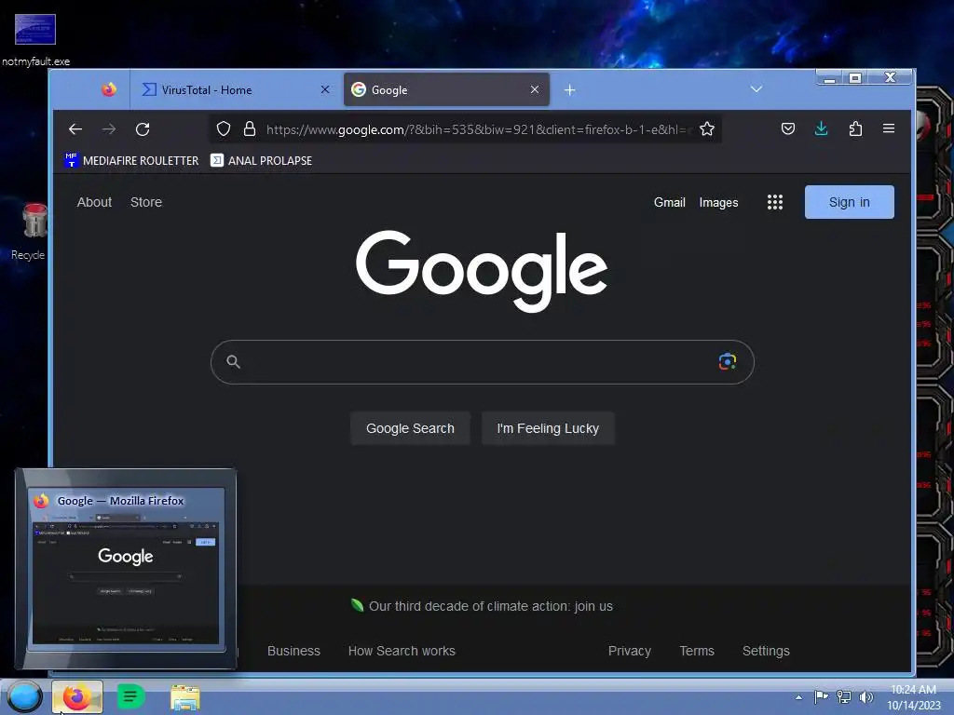Open Google's About link
The image size is (954, 715).
[x=94, y=202]
